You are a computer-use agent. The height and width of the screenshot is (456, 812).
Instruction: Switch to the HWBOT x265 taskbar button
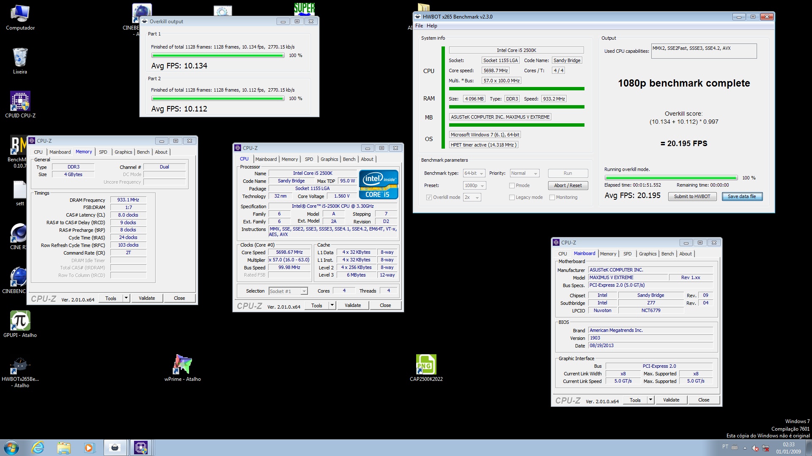pyautogui.click(x=115, y=448)
